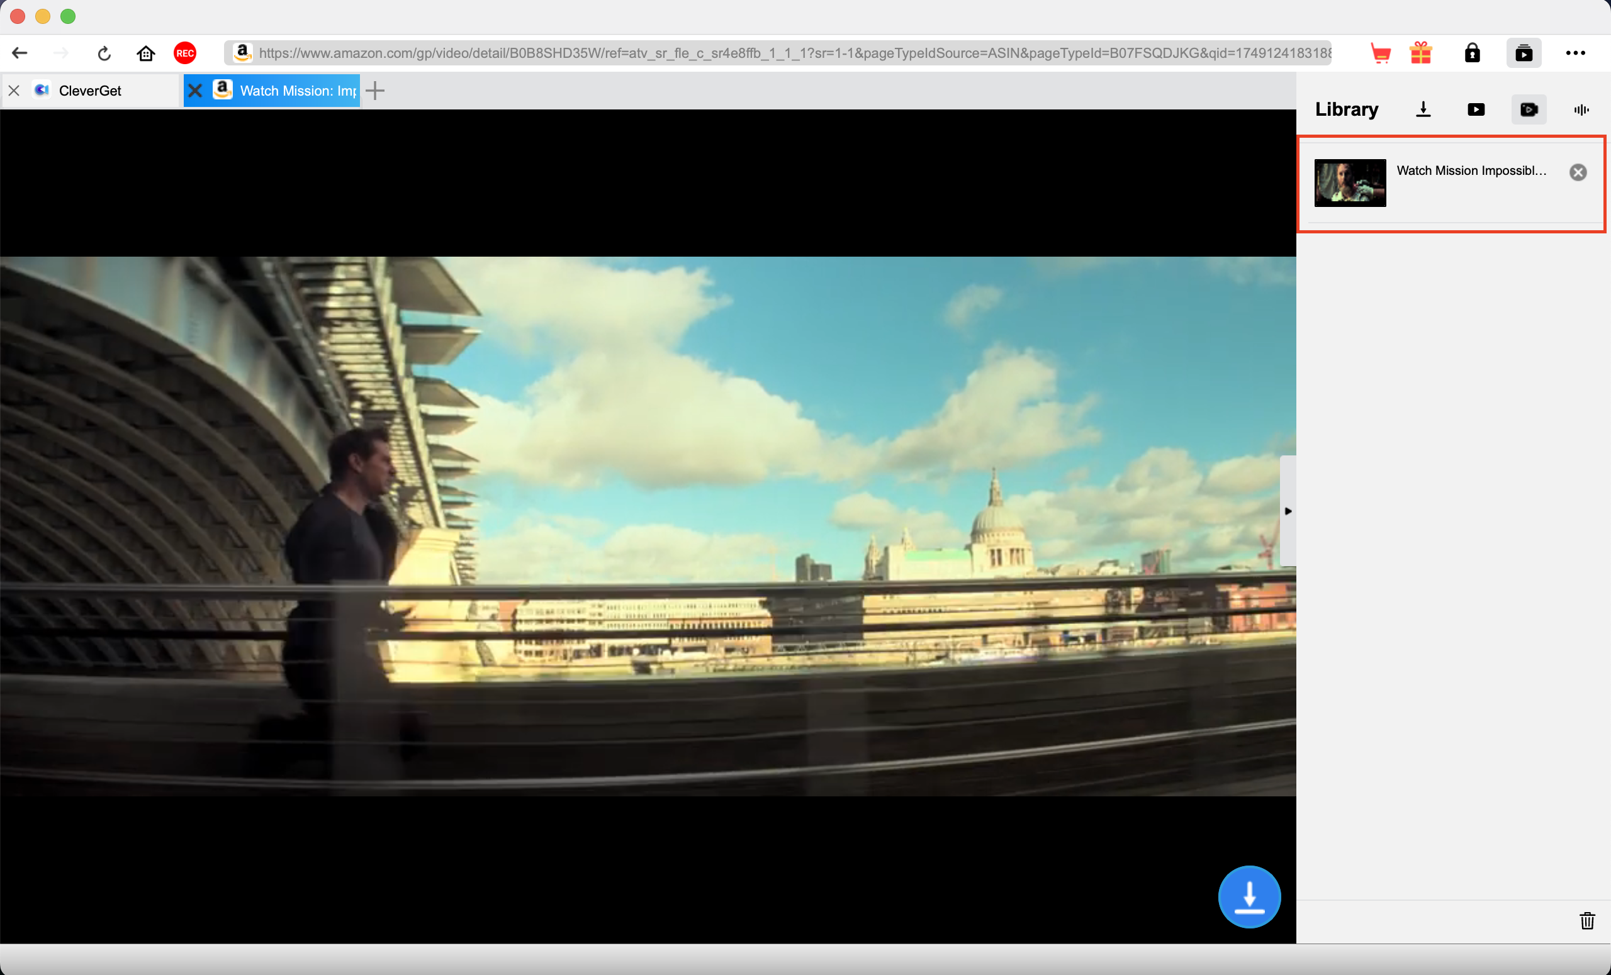Show downloaded videos in Library
This screenshot has height=975, width=1611.
[1476, 109]
